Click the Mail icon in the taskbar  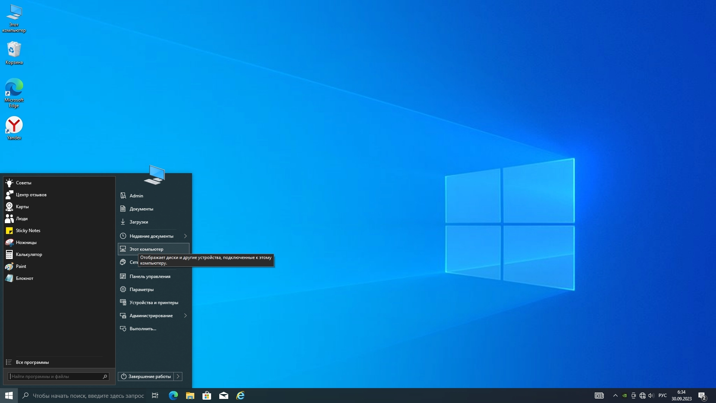223,396
